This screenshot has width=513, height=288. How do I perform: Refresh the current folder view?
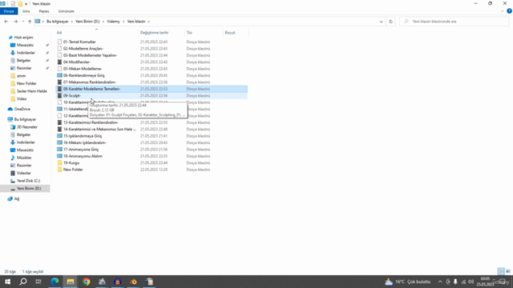[x=390, y=22]
